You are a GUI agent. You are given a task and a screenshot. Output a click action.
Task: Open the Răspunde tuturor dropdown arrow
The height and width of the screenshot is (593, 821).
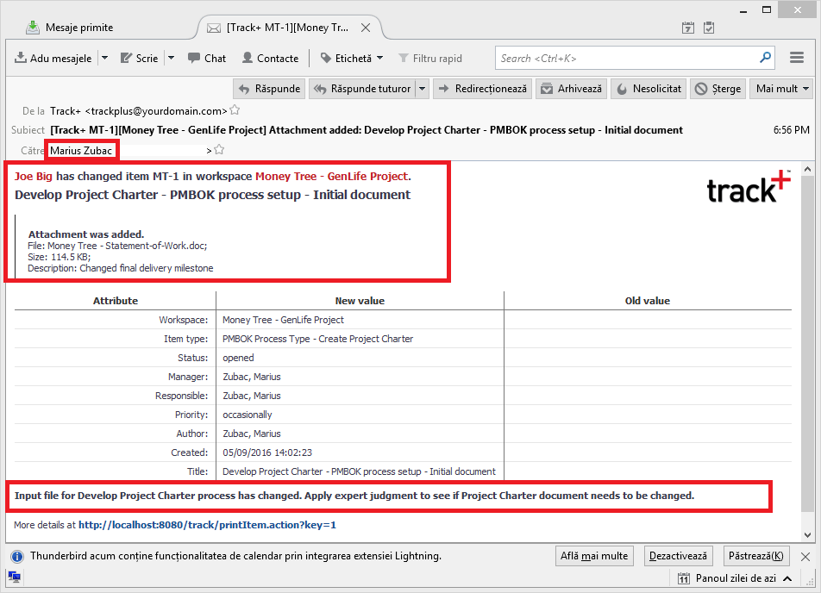422,89
